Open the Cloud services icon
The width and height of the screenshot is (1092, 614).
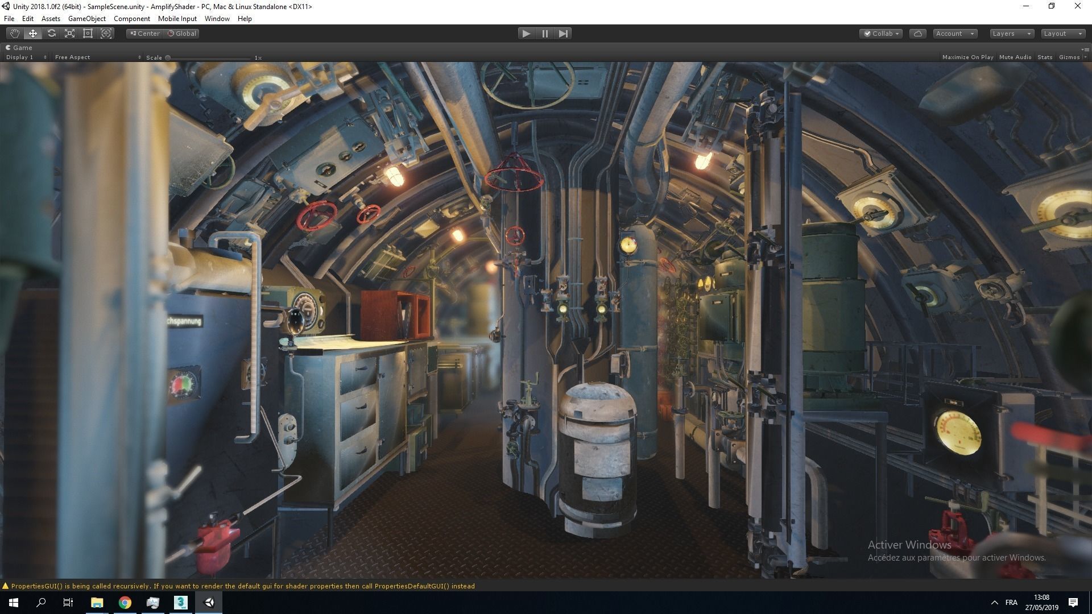917,34
